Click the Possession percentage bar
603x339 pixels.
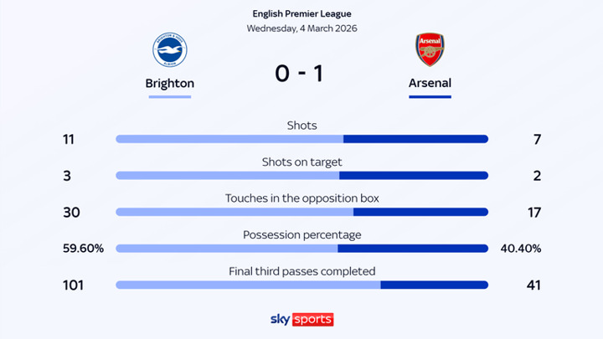tap(301, 249)
